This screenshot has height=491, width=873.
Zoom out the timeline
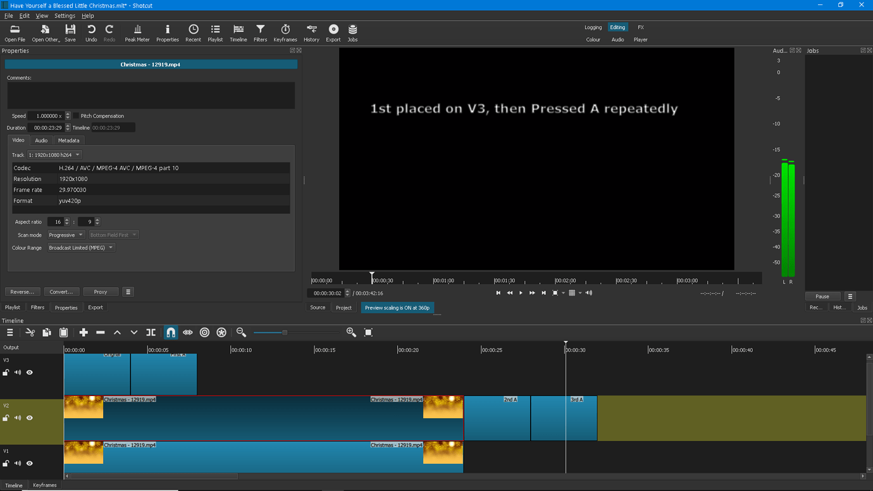point(241,333)
